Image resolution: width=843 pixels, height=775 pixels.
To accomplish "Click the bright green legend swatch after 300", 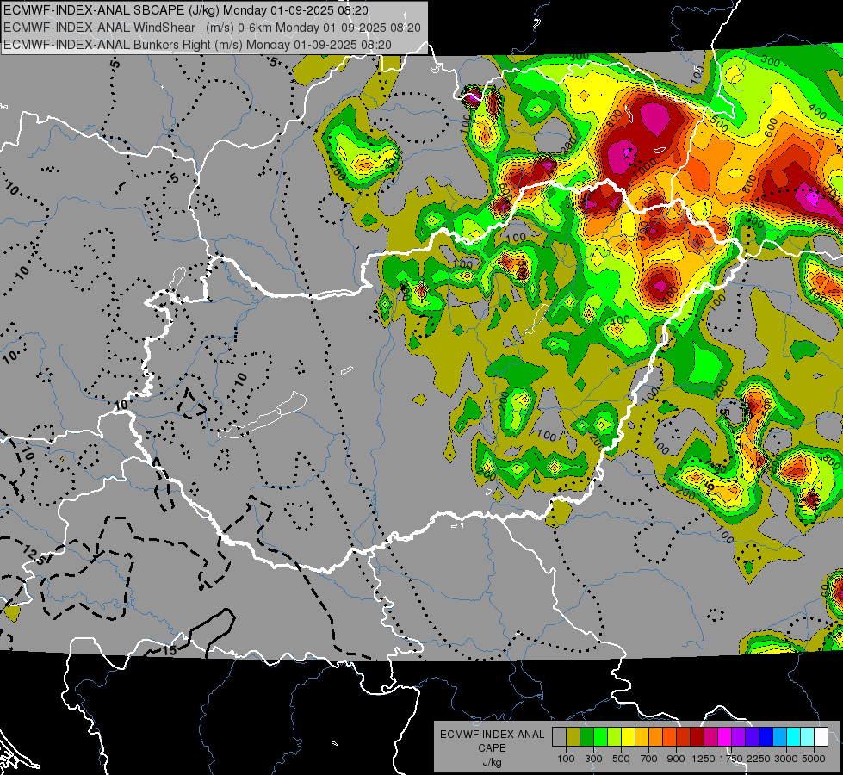I will click(600, 737).
